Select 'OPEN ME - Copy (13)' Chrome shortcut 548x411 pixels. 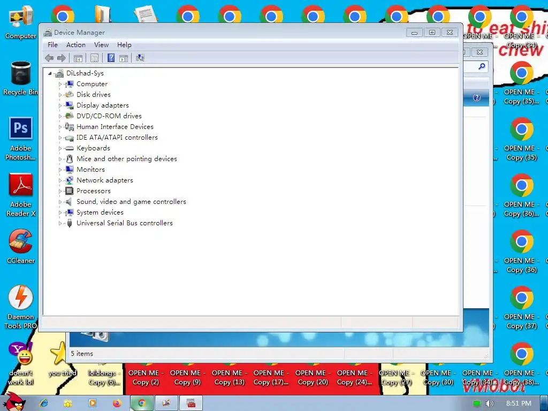coord(229,377)
